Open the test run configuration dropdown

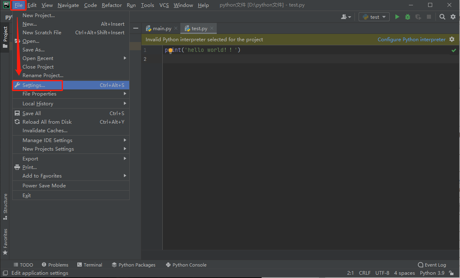[374, 17]
